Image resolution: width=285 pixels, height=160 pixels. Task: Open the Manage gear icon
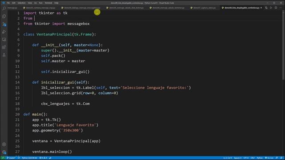(4, 152)
